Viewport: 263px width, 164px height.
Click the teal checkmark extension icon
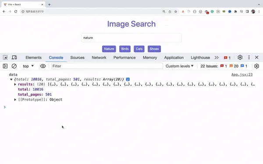click(212, 11)
